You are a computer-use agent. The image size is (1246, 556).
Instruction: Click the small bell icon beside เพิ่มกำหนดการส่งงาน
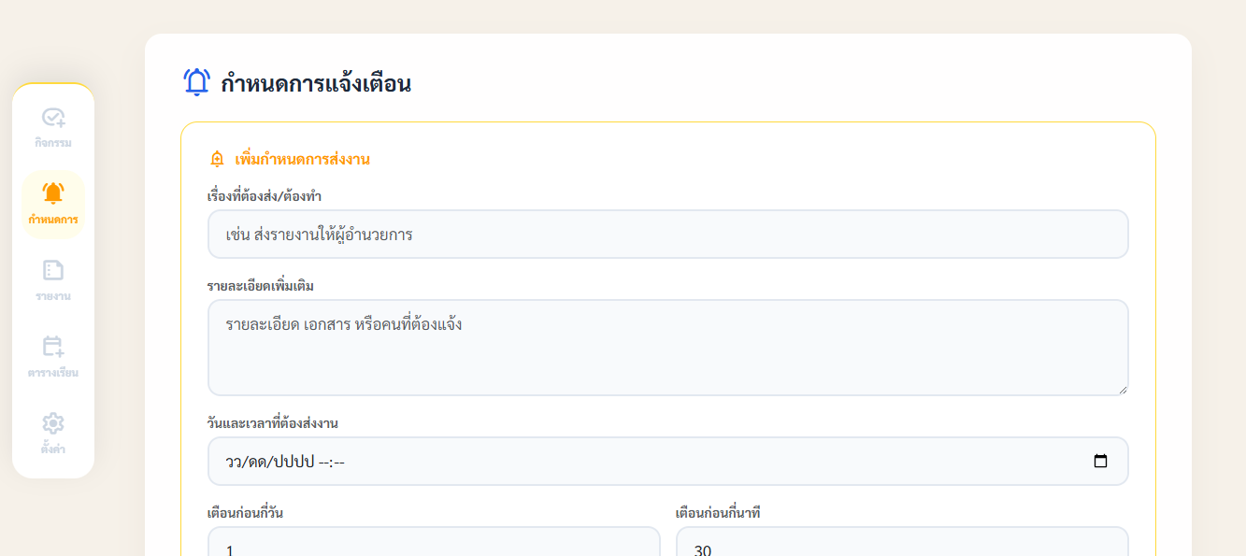(x=217, y=159)
